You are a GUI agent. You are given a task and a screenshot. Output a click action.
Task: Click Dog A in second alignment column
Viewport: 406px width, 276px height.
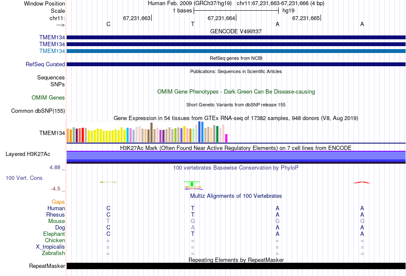pyautogui.click(x=193, y=228)
